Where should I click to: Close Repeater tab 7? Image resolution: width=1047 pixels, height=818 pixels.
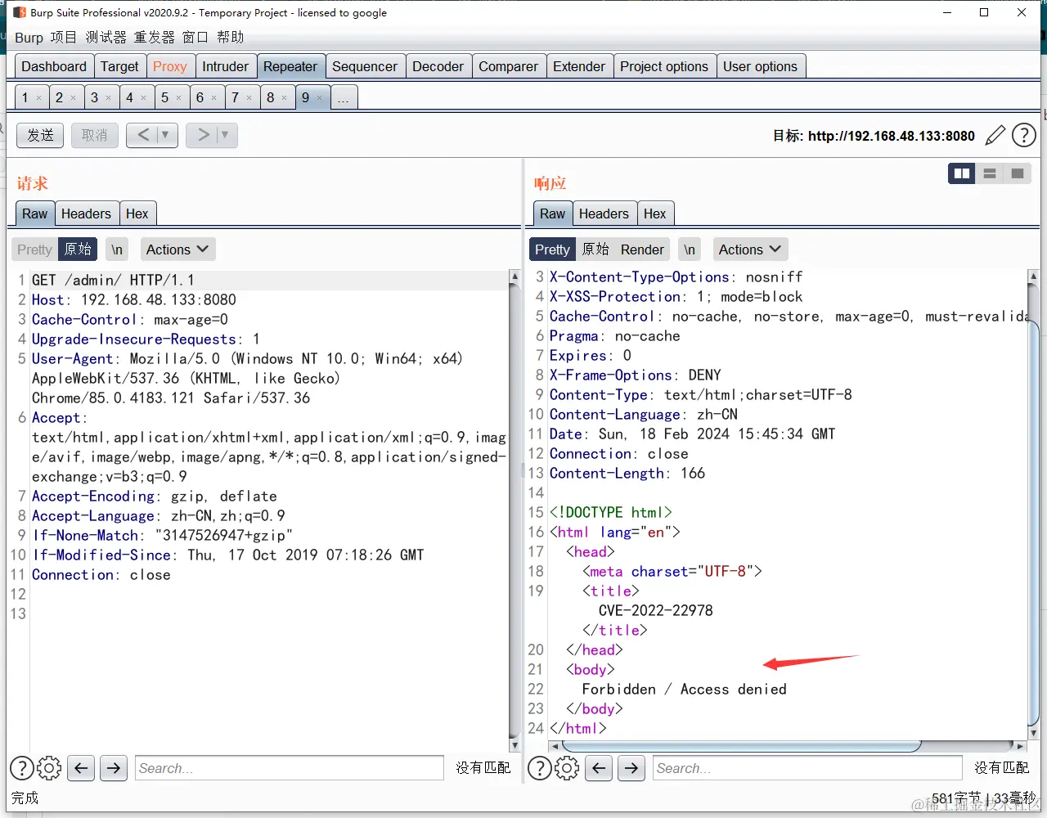(x=249, y=98)
